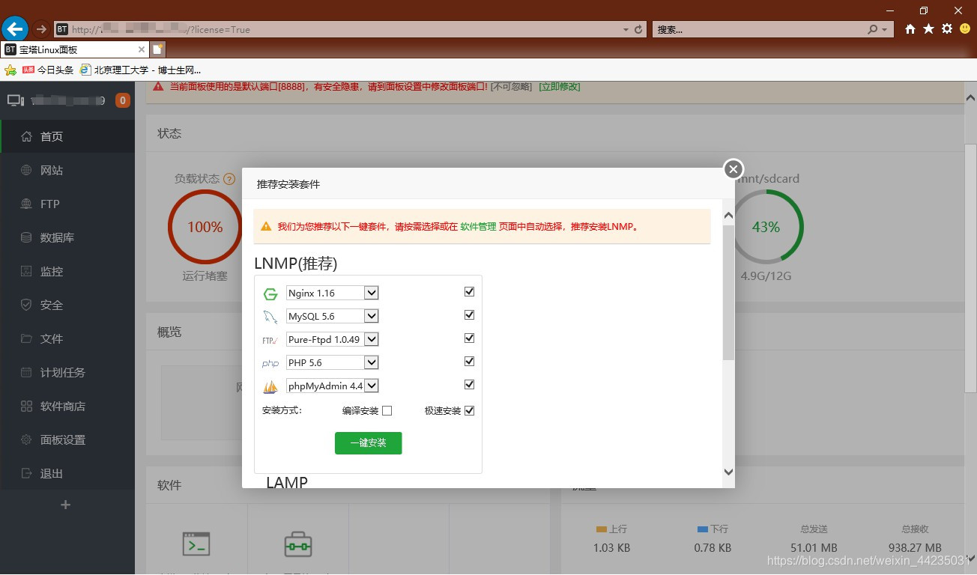Expand the search provider dropdown arrow
Screen dimensions: 977x575
pos(885,30)
